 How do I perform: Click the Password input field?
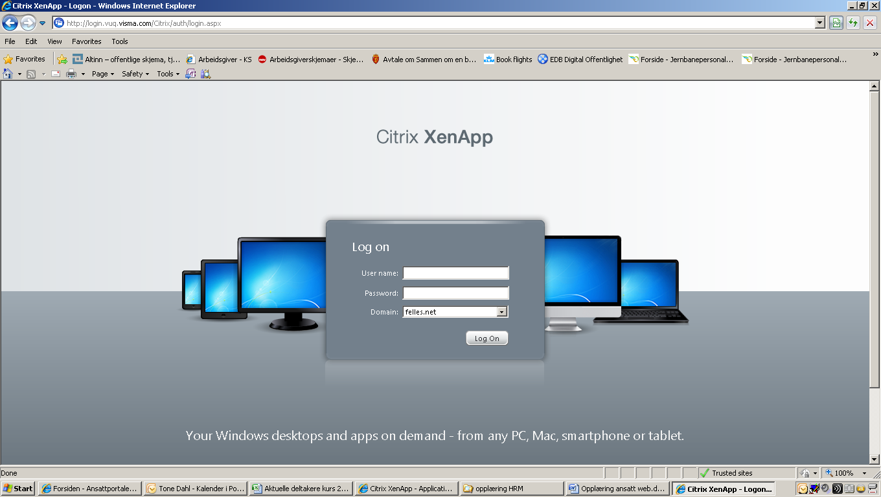(x=456, y=293)
